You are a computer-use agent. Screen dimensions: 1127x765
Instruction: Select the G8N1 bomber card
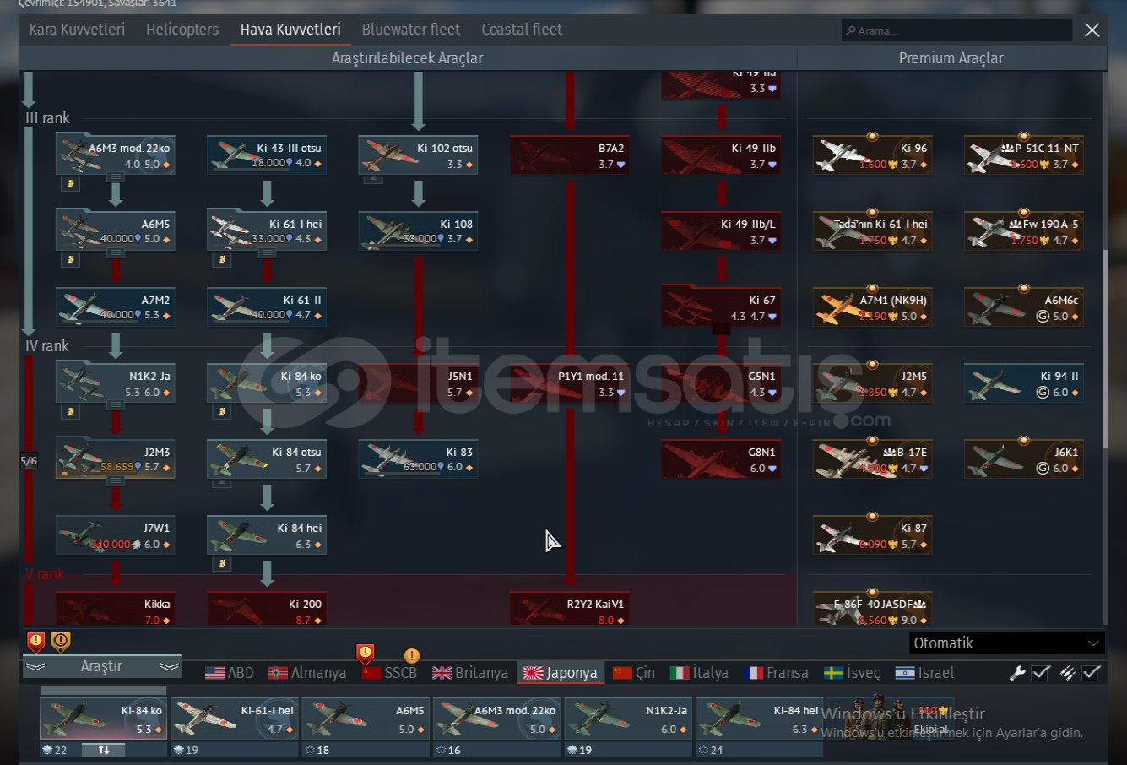[721, 459]
